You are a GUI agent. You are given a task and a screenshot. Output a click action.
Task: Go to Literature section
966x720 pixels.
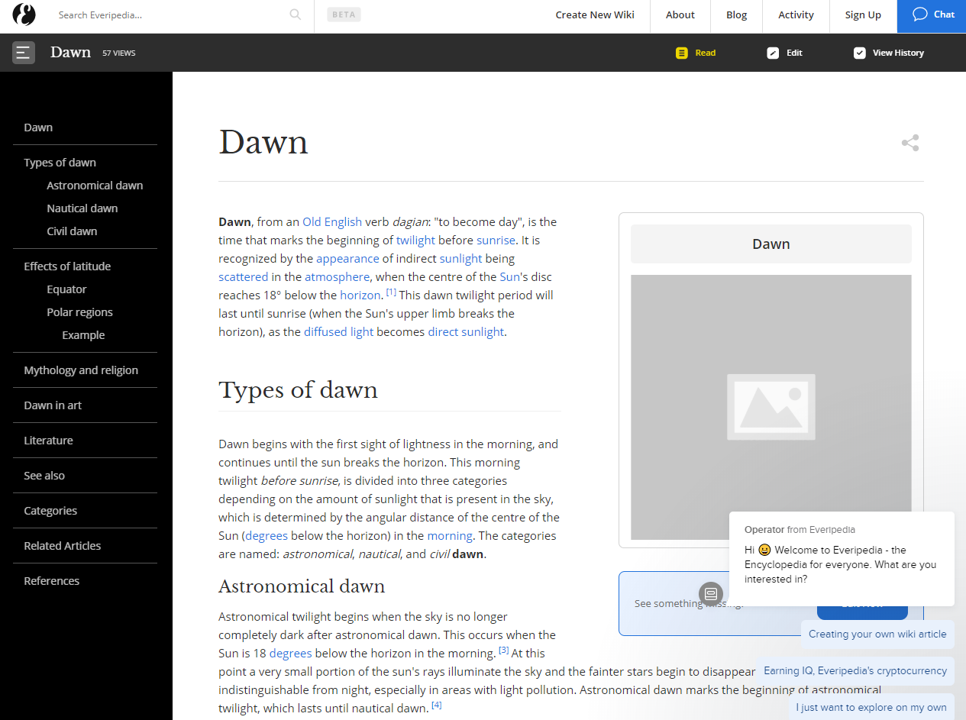click(x=48, y=441)
